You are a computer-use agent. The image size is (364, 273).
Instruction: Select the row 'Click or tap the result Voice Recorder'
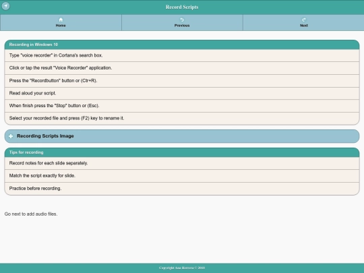coord(182,68)
